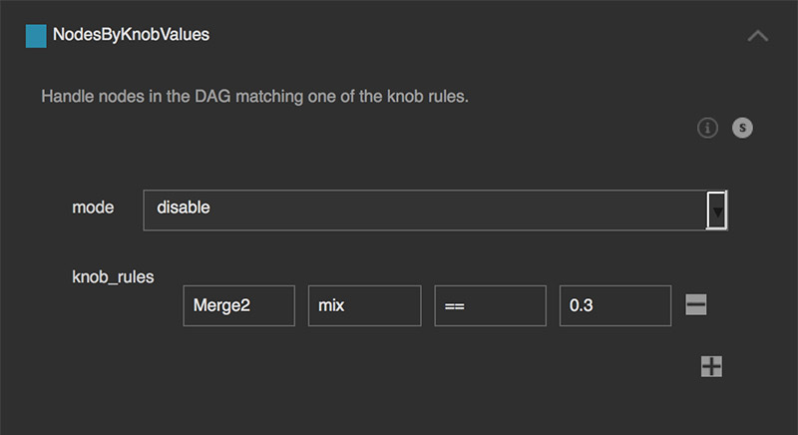Click the mode label
The width and height of the screenshot is (798, 435).
(93, 208)
